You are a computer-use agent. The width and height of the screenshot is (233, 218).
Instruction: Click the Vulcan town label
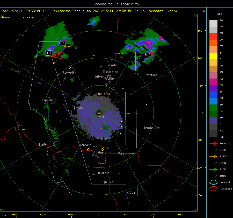coord(132,193)
